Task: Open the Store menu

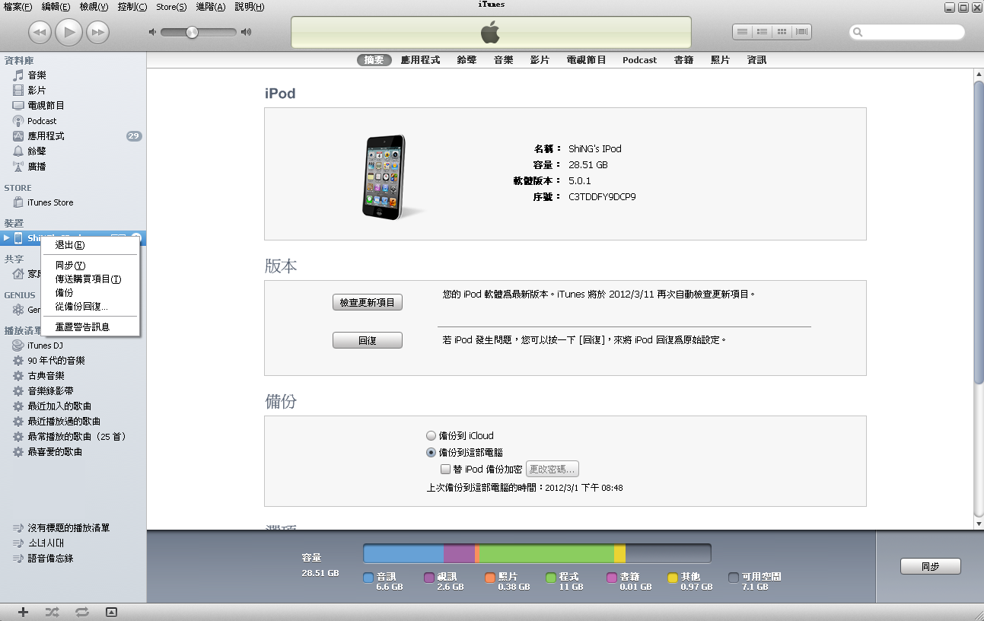Action: click(171, 7)
